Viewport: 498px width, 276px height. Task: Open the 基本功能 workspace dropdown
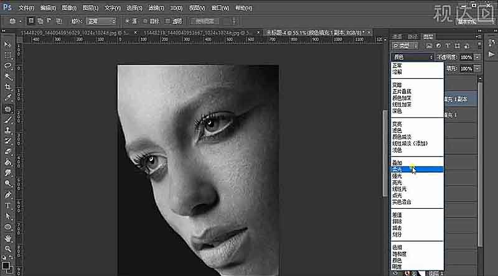coord(476,22)
